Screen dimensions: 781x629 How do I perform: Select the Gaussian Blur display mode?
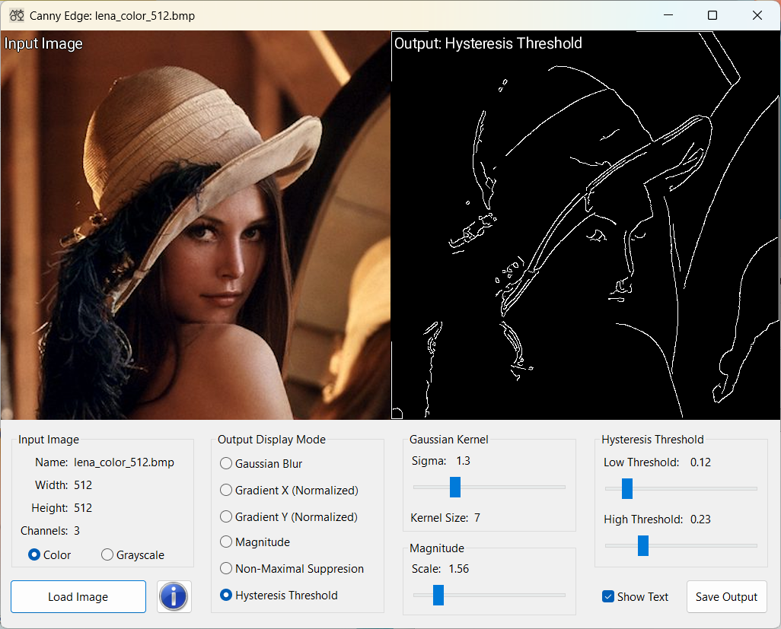tap(226, 464)
